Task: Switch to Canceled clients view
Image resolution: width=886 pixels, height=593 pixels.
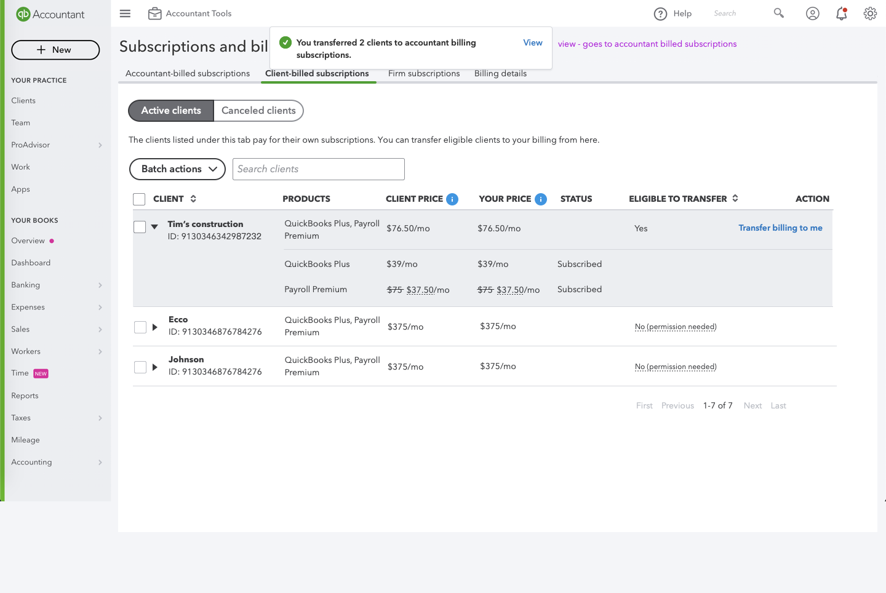Action: (258, 111)
